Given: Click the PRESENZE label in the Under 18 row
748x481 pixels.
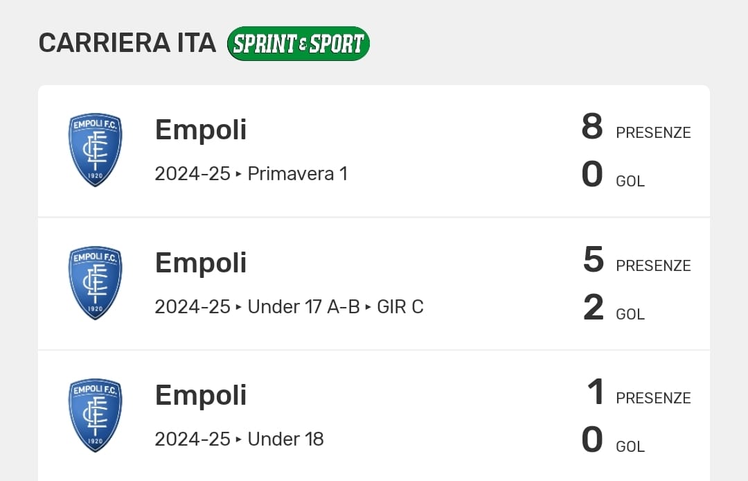Looking at the screenshot, I should [653, 398].
